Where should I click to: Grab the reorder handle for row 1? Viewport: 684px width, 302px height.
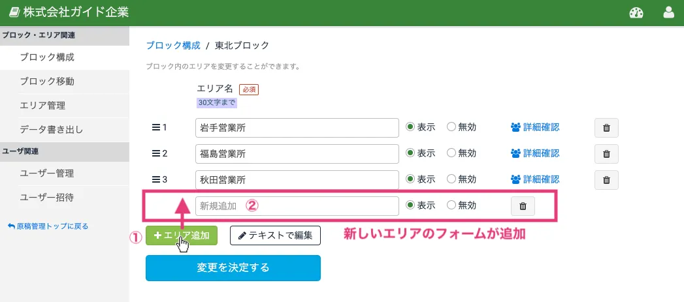click(155, 128)
